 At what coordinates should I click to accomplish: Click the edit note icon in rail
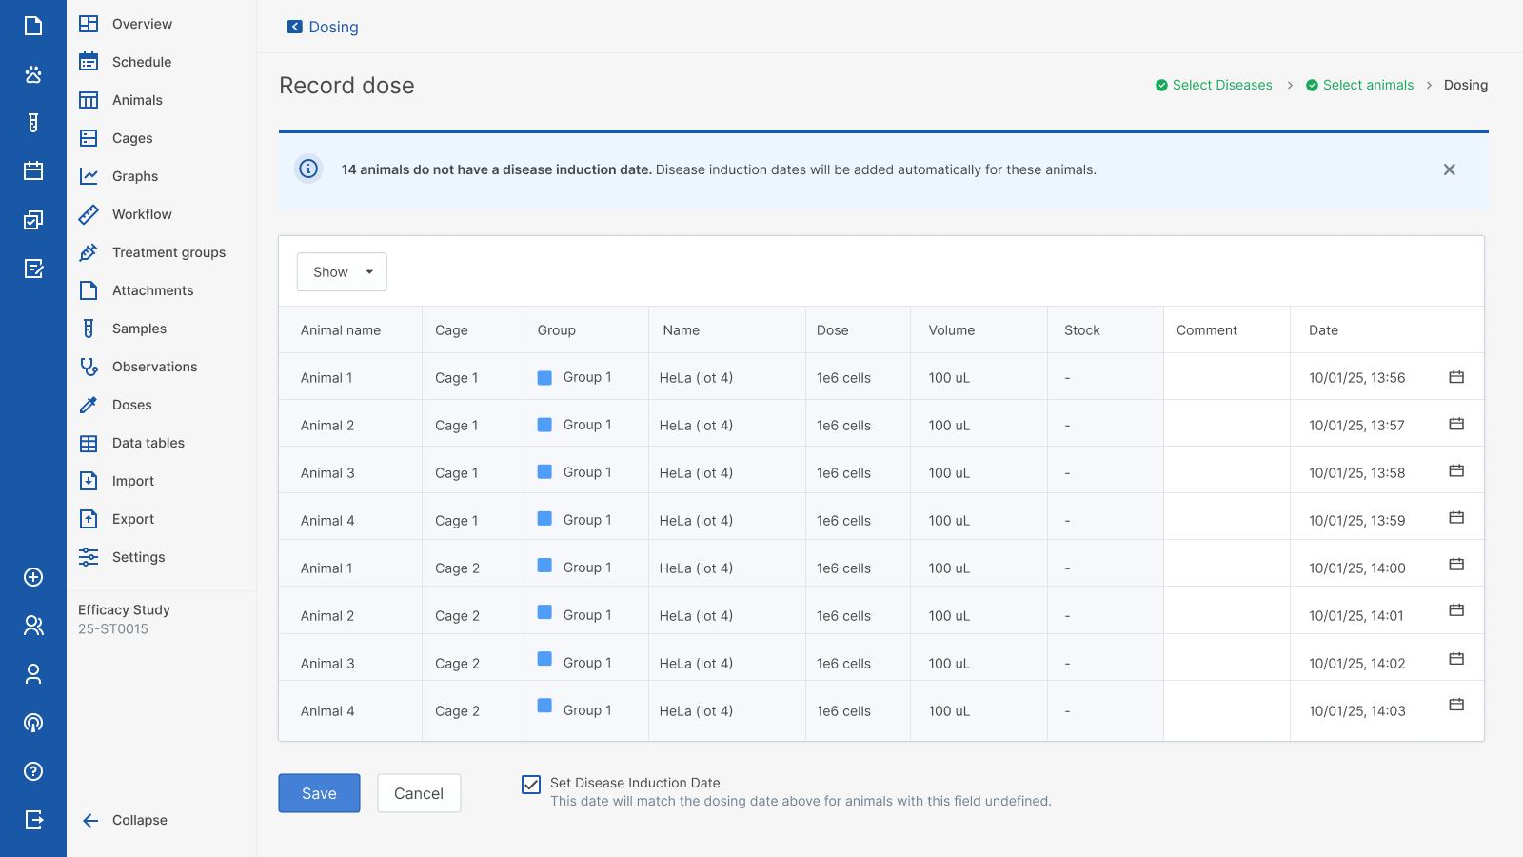tap(33, 269)
